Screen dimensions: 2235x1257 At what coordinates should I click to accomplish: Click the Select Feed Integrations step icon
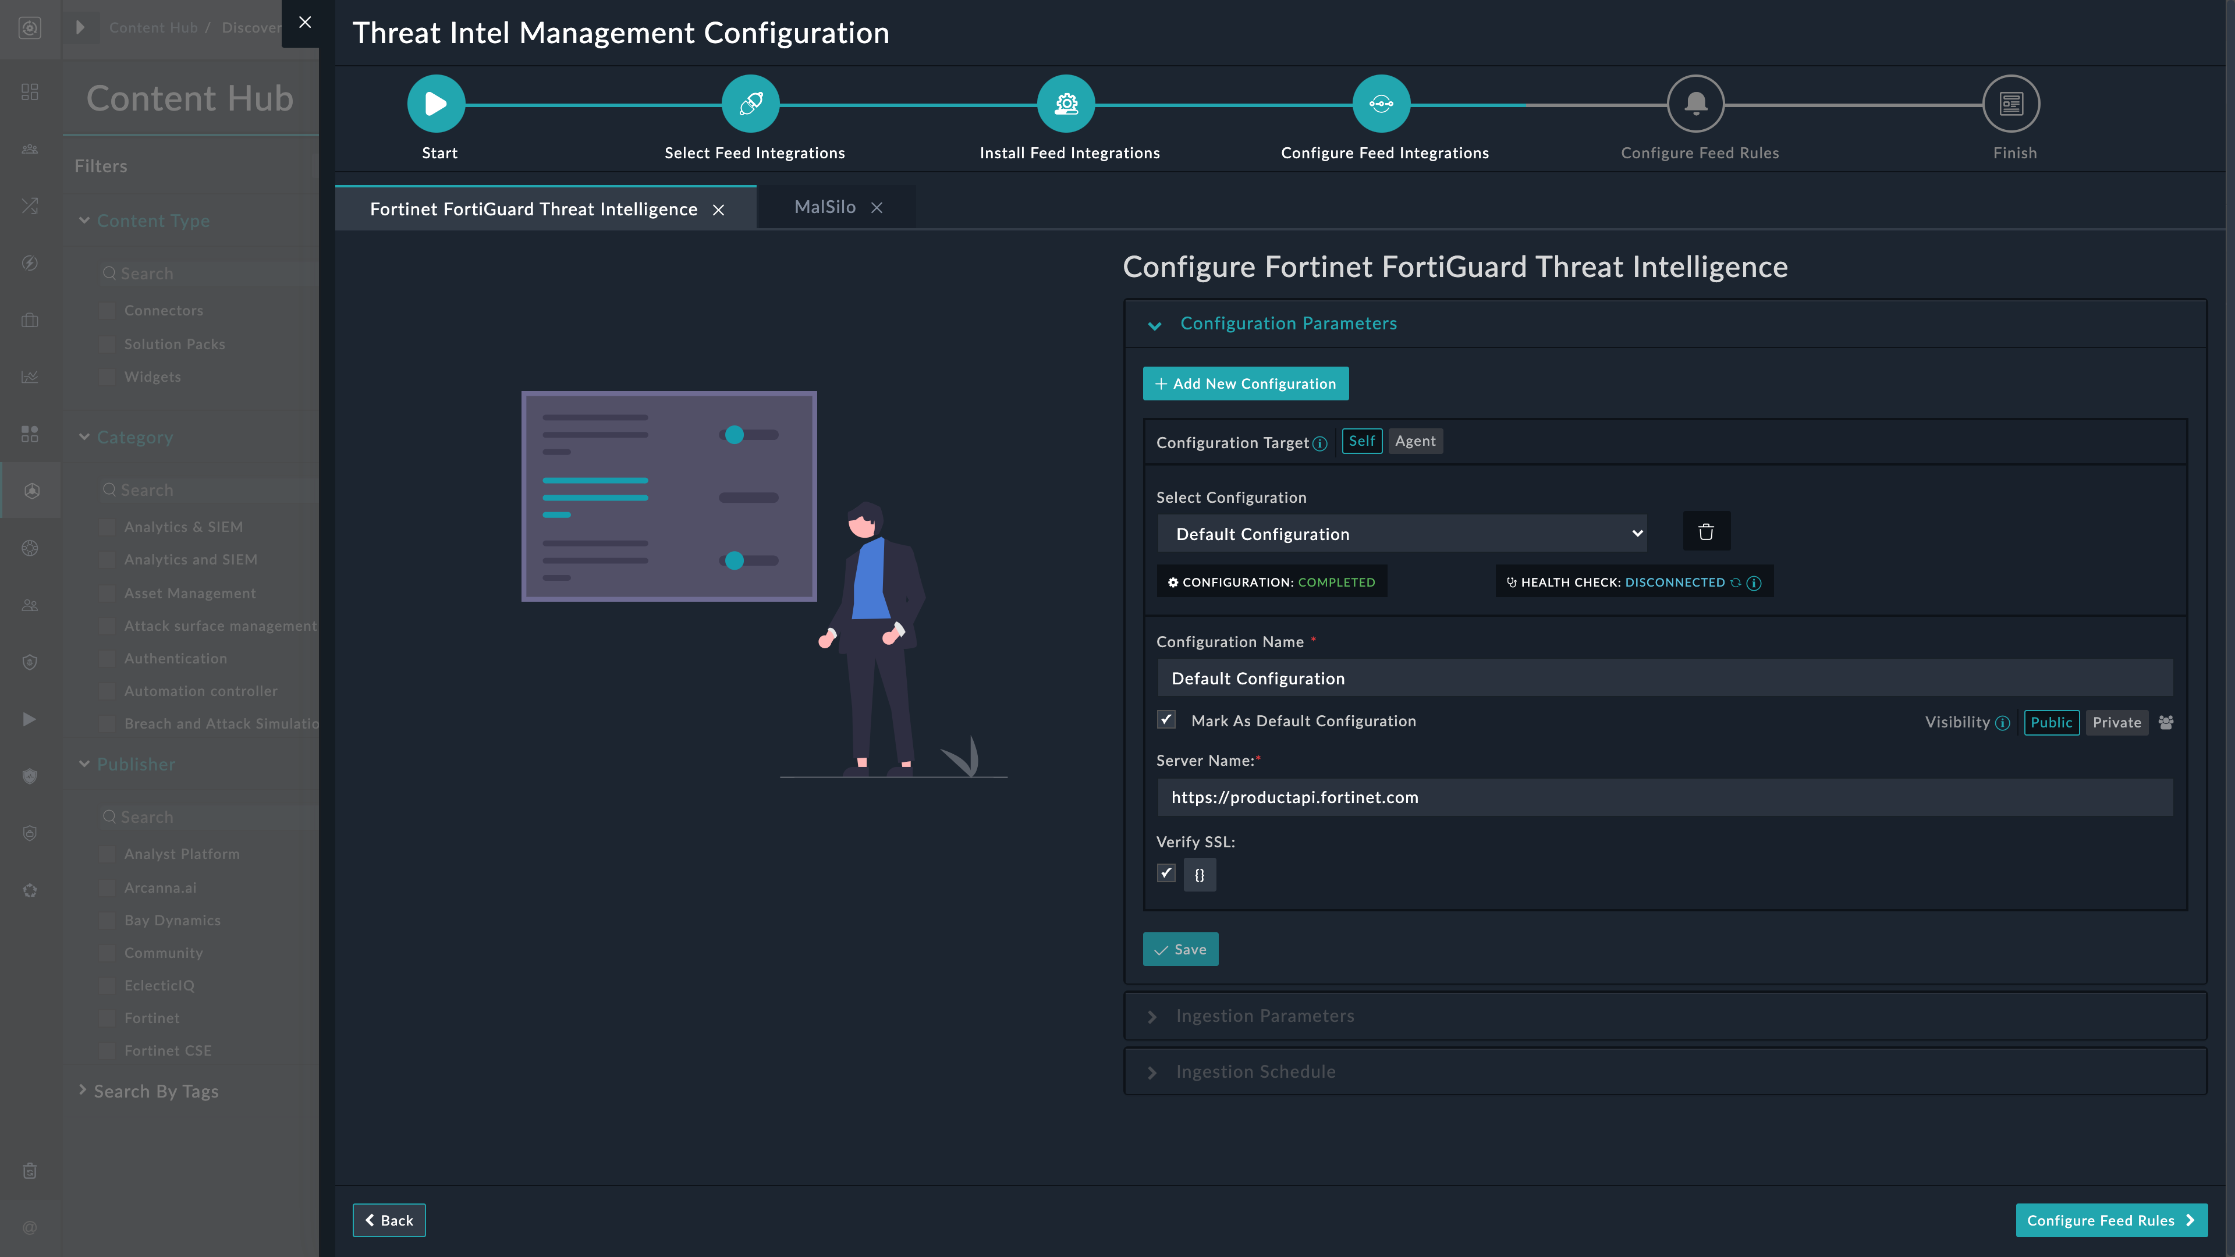point(750,104)
